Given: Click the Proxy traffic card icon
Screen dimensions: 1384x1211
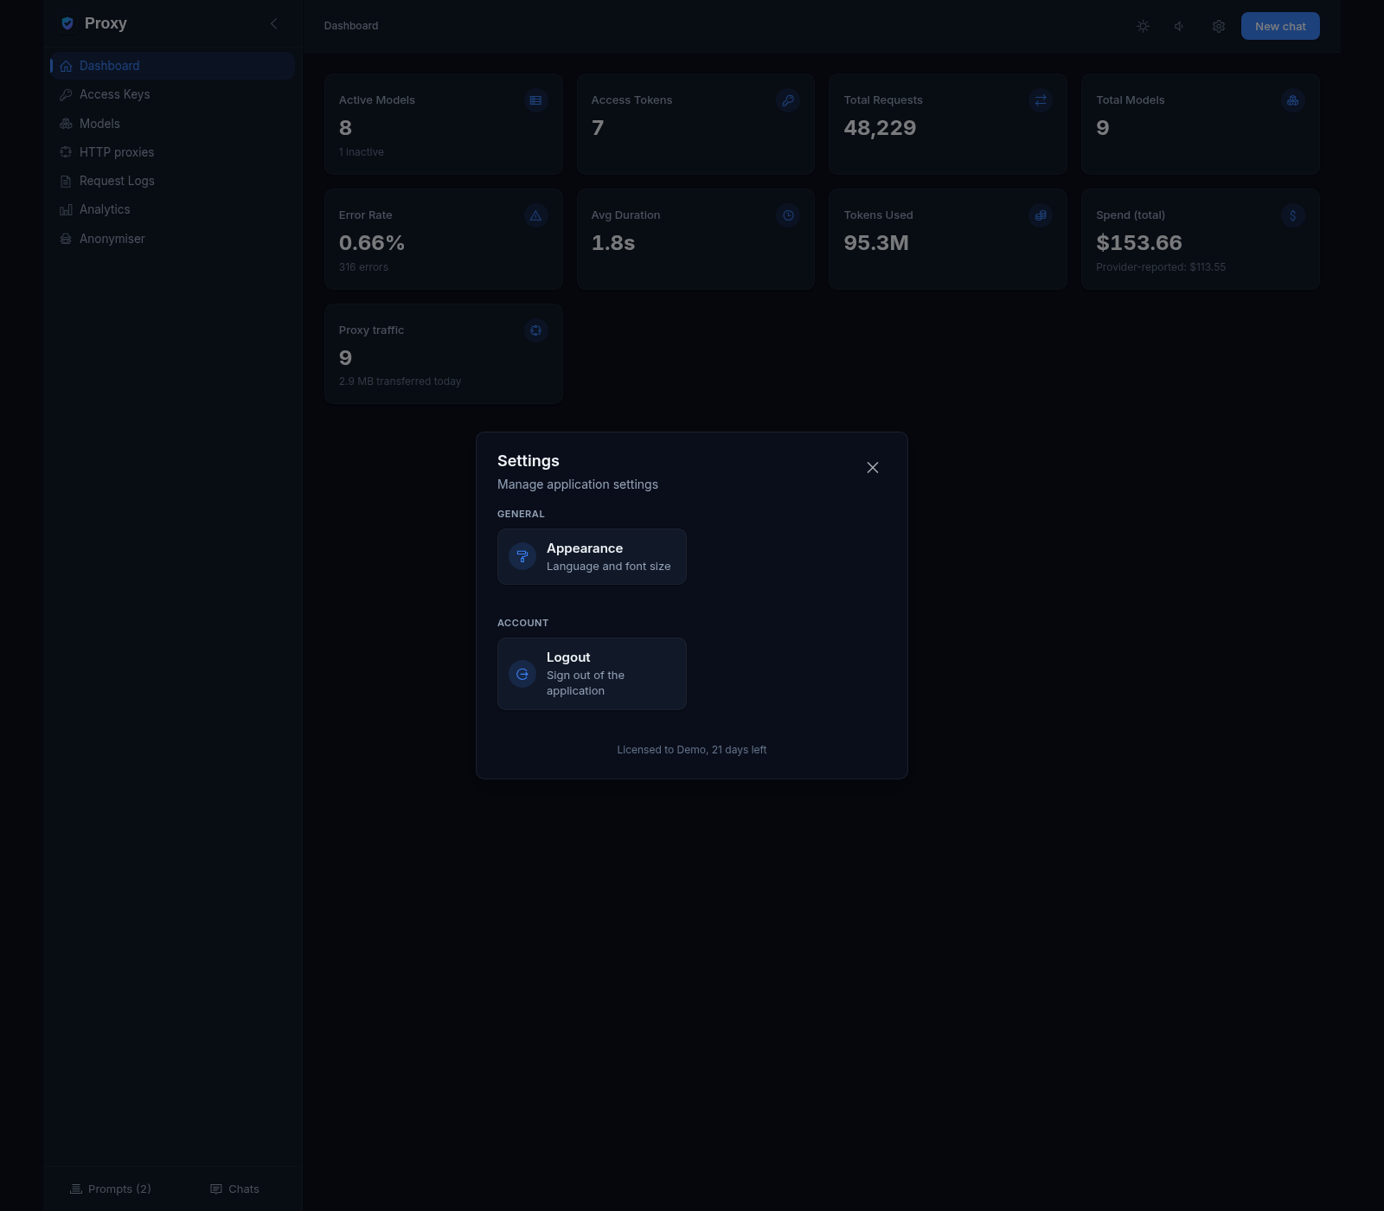Looking at the screenshot, I should (535, 330).
